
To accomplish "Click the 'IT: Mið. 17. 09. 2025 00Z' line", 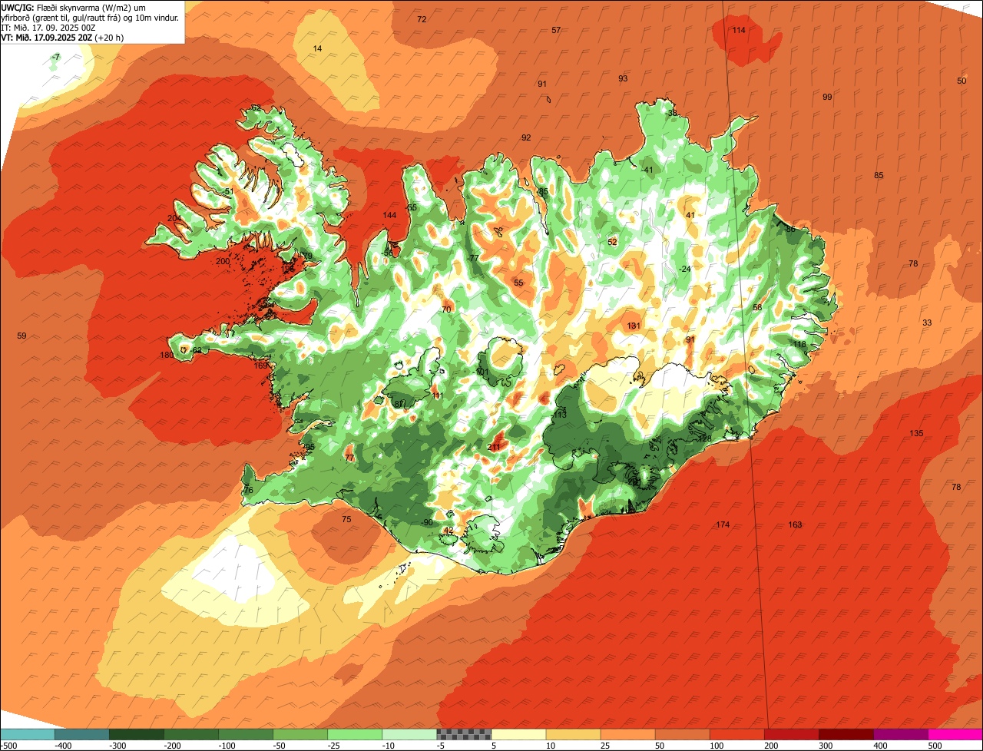I will pos(48,27).
